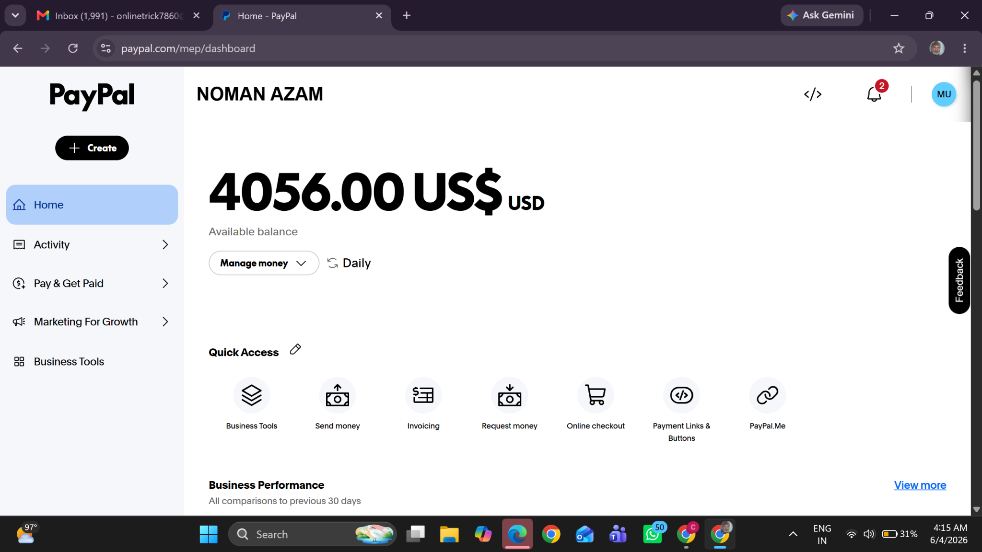The height and width of the screenshot is (552, 982).
Task: Edit Quick Access with the pencil icon
Action: point(295,349)
